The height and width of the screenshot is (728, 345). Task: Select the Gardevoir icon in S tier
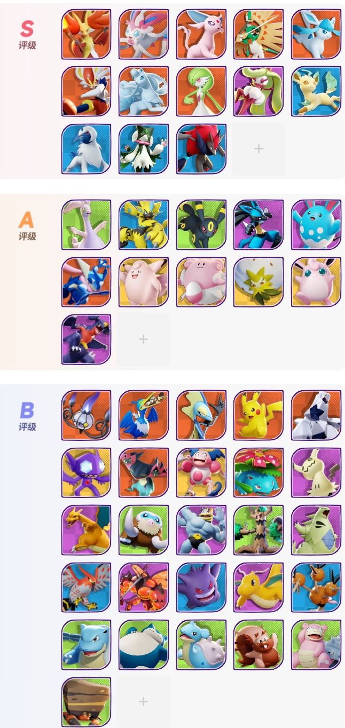pyautogui.click(x=201, y=91)
